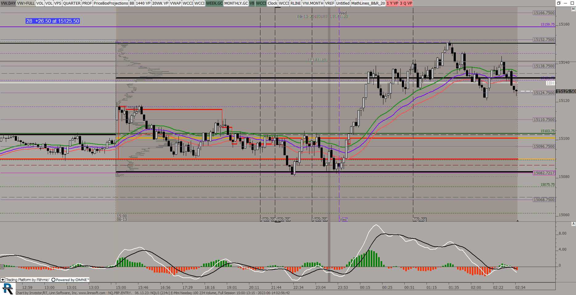The height and width of the screenshot is (295, 576).
Task: Click the 15103.75 level label
Action: tap(547, 131)
